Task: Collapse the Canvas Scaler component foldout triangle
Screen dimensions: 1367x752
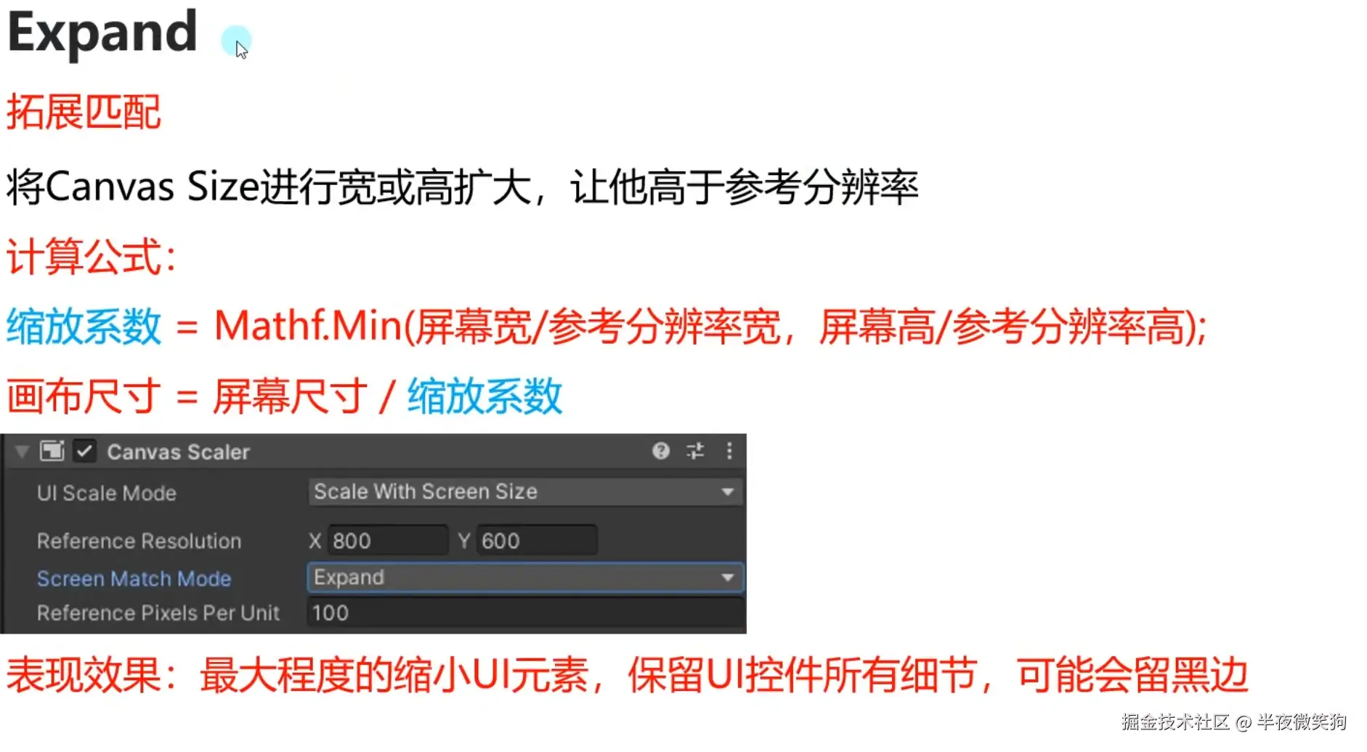Action: 22,452
